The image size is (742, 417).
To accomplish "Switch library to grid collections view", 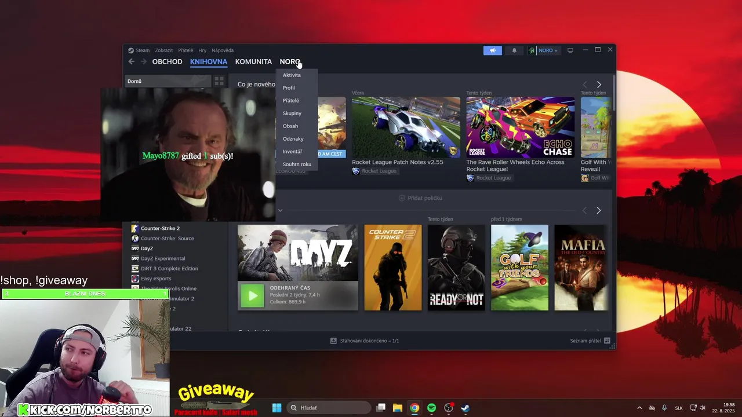I will coord(219,81).
